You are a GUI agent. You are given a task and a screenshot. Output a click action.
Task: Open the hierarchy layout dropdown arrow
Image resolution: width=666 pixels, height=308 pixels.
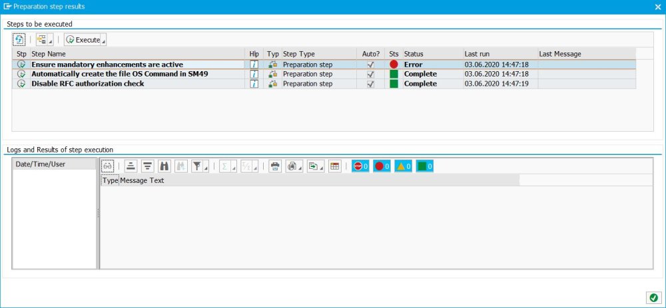(51, 41)
